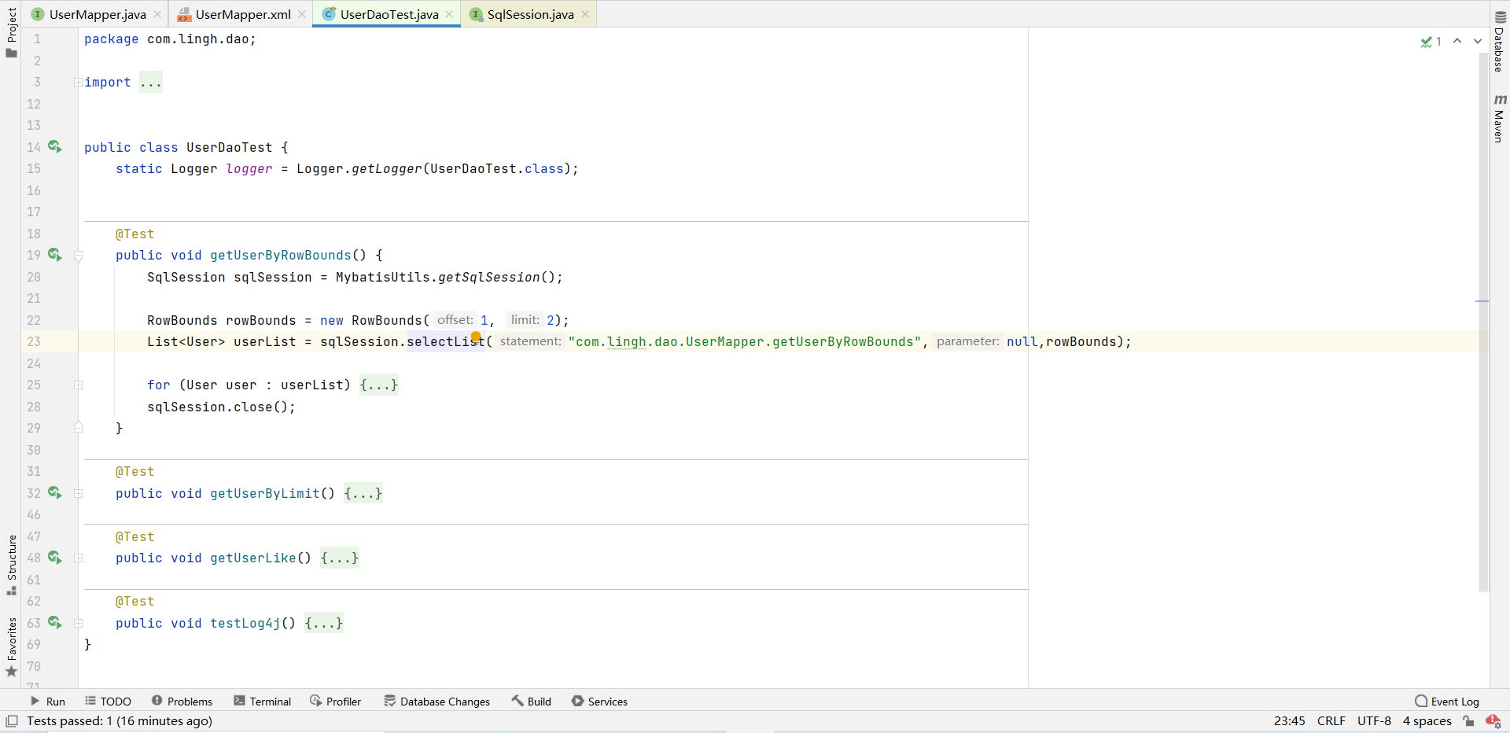Open the Structure tool window

(11, 565)
